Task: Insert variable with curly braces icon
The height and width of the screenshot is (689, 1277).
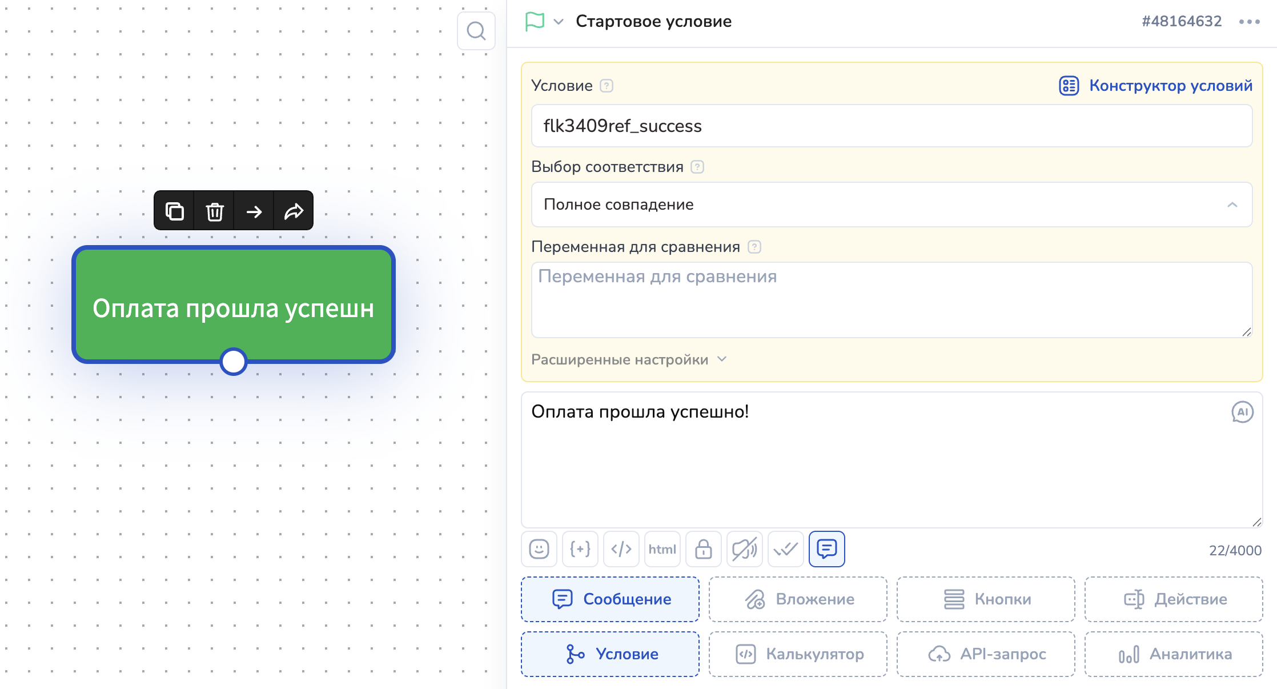Action: click(x=580, y=549)
